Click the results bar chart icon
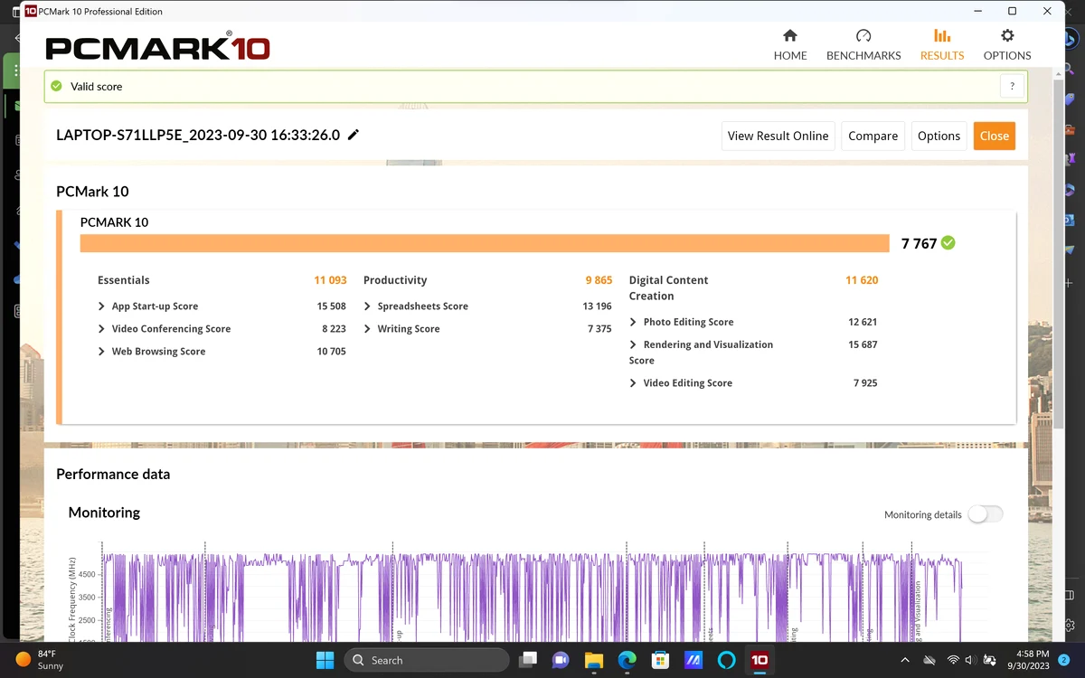 click(x=942, y=36)
